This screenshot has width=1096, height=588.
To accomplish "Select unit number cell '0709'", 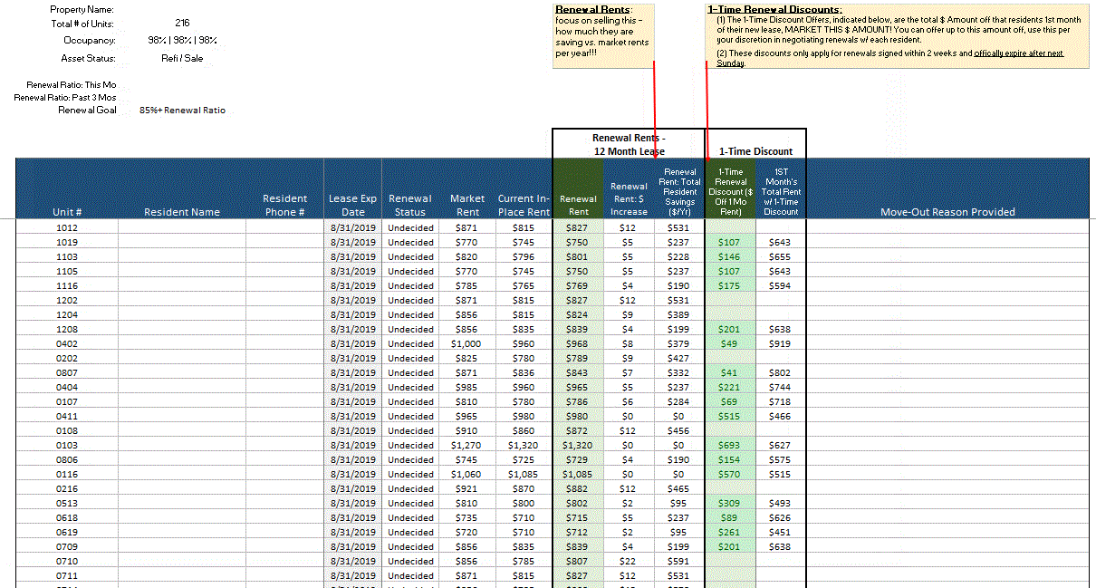I will 67,546.
